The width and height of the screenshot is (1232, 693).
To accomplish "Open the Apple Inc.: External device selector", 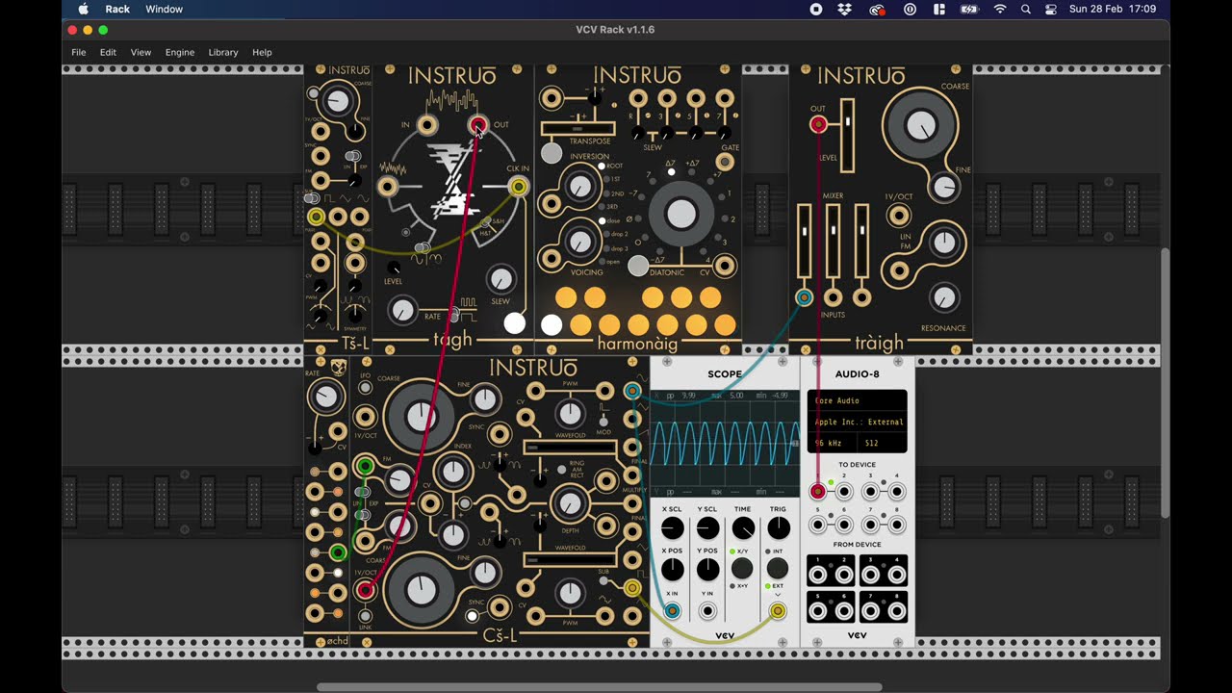I will coord(858,422).
